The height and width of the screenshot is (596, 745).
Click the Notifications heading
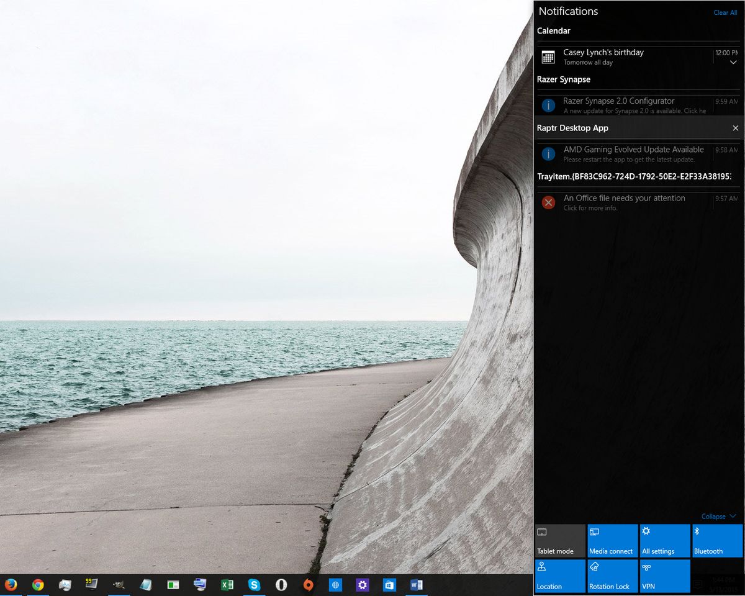tap(568, 11)
